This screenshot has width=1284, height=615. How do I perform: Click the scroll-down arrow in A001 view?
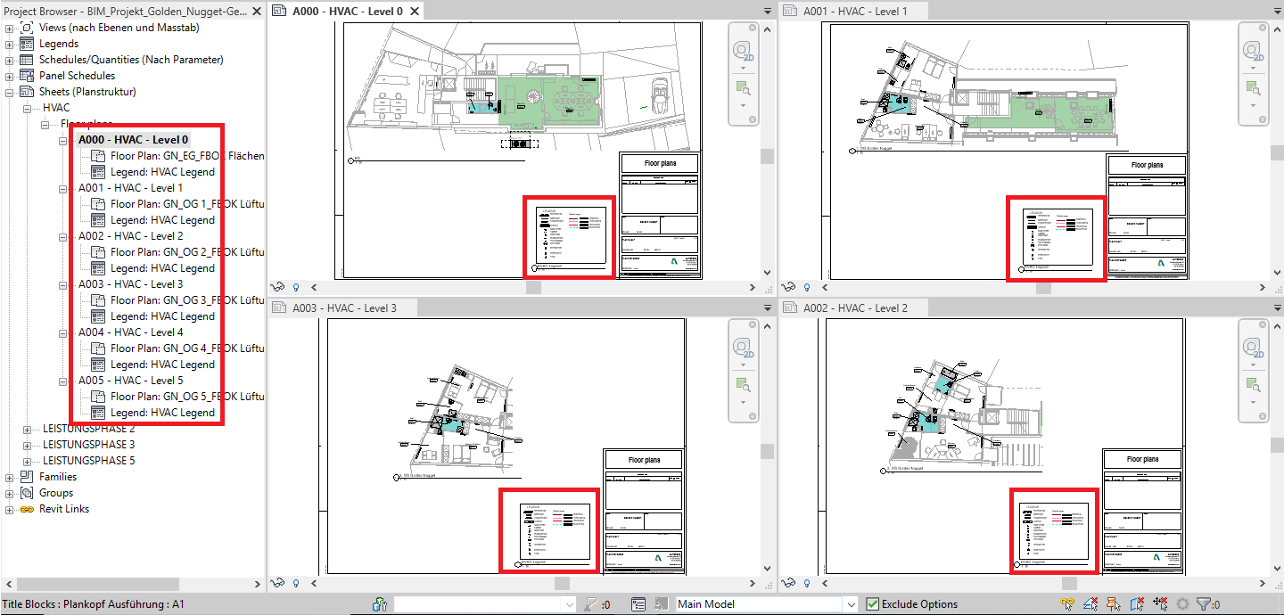1277,273
